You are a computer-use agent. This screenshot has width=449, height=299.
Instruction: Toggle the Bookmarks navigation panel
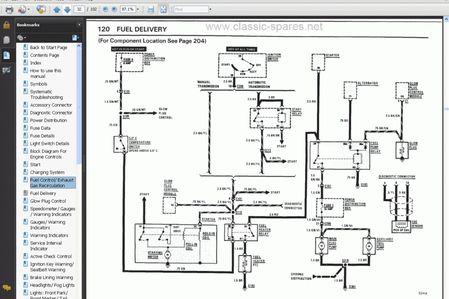[x=7, y=54]
